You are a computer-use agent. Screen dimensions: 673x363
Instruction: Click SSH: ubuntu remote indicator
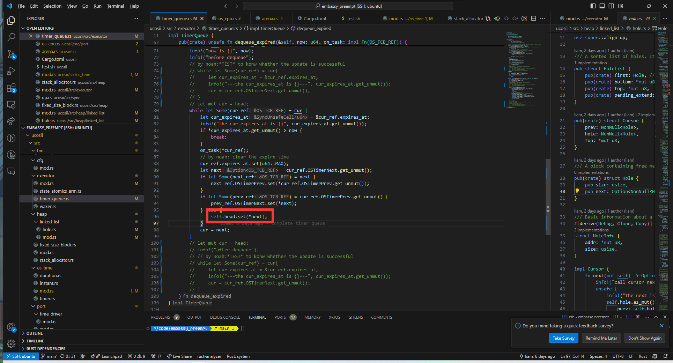click(x=21, y=356)
